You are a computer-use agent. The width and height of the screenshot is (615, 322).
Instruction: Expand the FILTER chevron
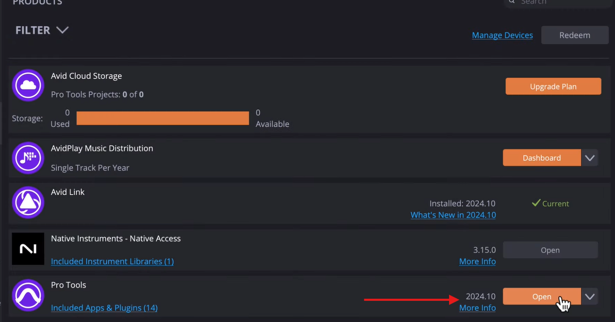tap(62, 30)
